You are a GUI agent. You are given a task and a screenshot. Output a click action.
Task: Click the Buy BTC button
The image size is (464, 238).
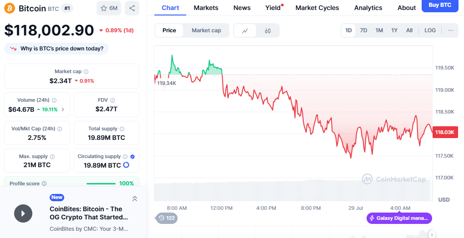coord(440,5)
